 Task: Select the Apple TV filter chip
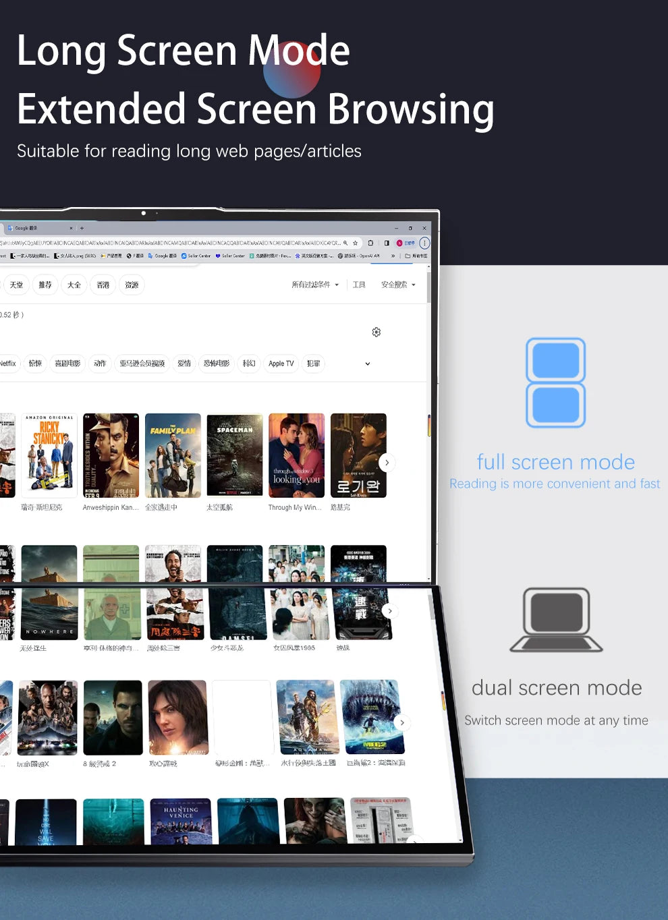[281, 364]
